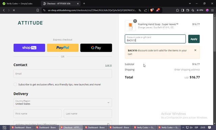This screenshot has width=216, height=130.
Task: Open a new tab with plus button
Action: click(x=84, y=4)
